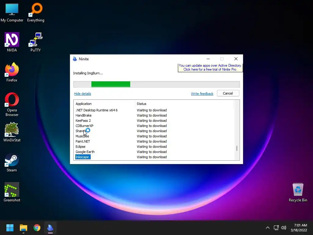
Task: Open Google Chrome from the taskbar
Action: tap(37, 228)
